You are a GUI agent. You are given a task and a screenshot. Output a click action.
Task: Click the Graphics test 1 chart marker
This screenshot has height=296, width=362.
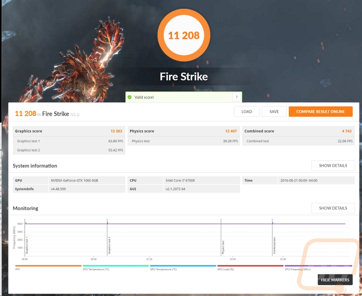click(27, 246)
